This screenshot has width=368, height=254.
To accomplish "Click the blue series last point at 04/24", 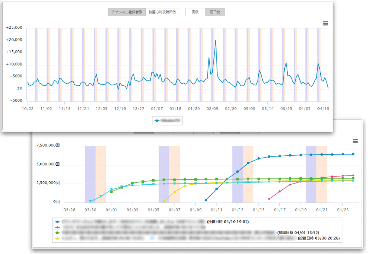I will click(x=353, y=154).
